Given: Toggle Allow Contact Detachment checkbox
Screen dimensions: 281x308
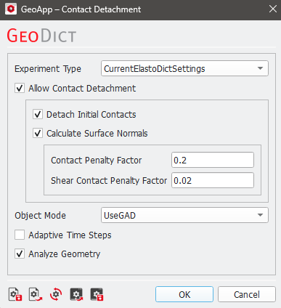Looking at the screenshot, I should tap(20, 88).
